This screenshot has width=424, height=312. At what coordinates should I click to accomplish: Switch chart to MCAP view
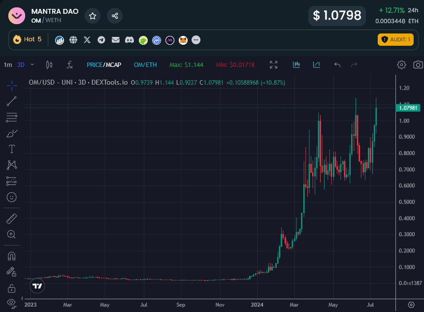(113, 65)
